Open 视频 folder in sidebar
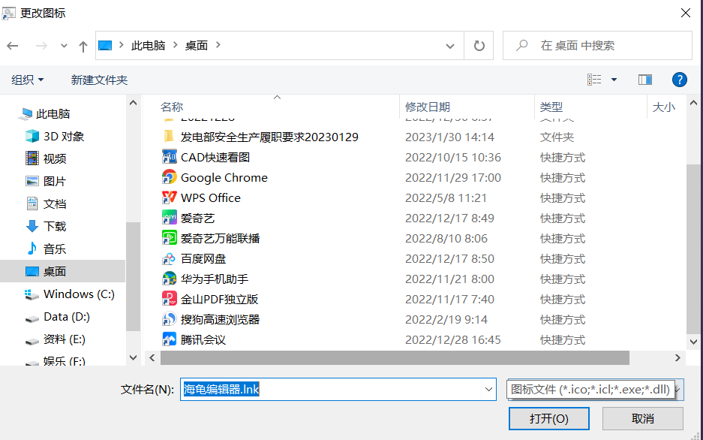The width and height of the screenshot is (703, 440). (54, 158)
